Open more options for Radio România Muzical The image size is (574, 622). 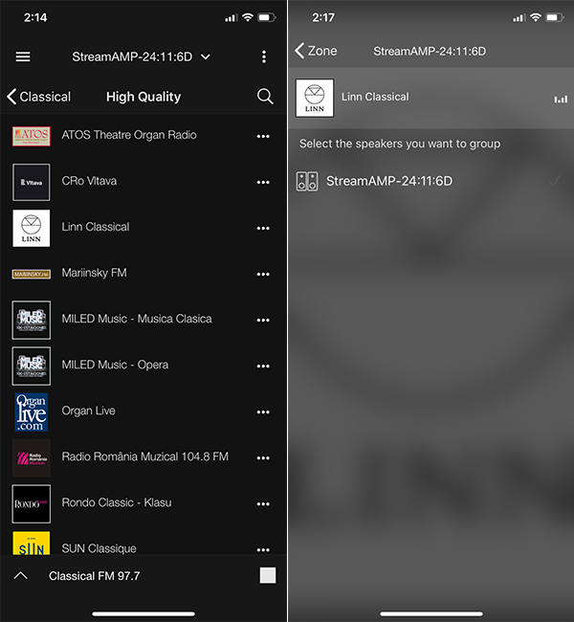coord(263,458)
